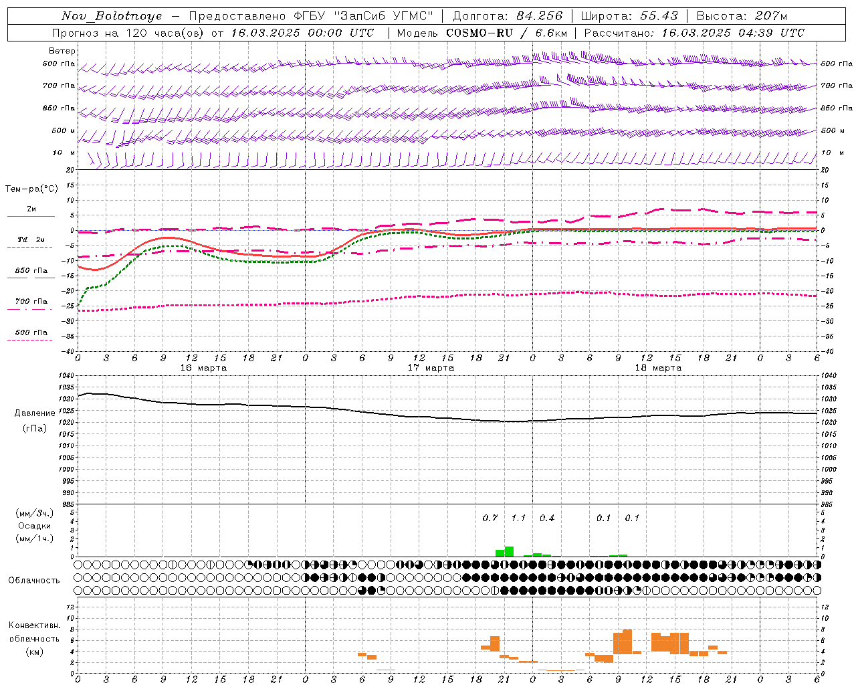Viewport: 856px width, 685px height.
Task: Click the '500 гПа' temperature legend entry
Action: (x=31, y=332)
